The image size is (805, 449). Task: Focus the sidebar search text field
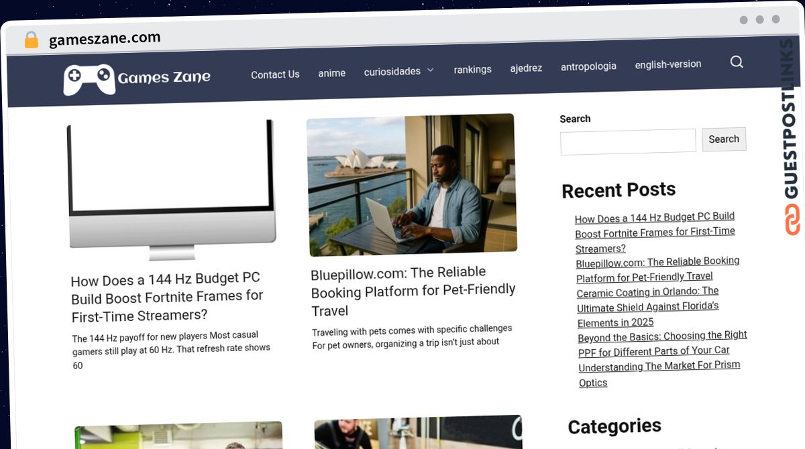pos(628,141)
